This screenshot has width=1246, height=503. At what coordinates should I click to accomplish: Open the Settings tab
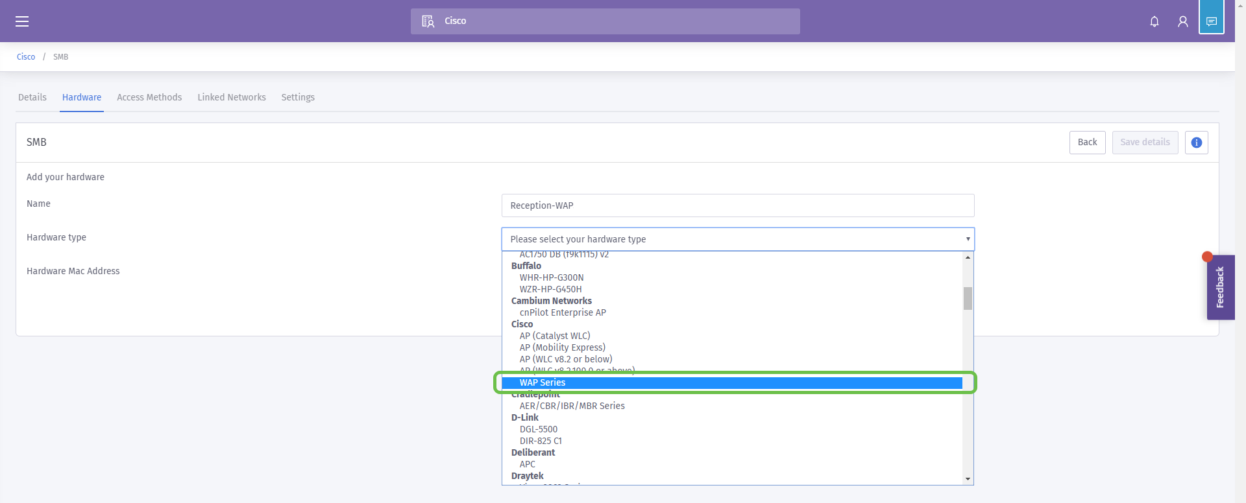298,97
